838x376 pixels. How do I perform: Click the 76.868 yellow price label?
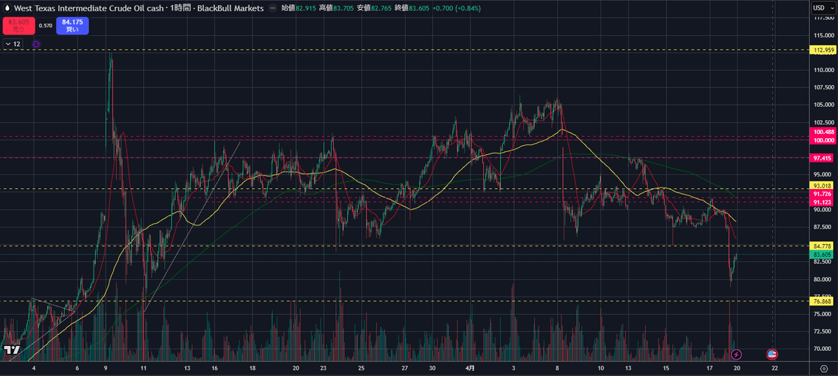pyautogui.click(x=821, y=301)
